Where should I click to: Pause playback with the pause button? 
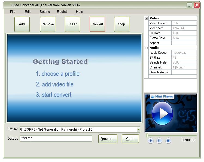159,141
